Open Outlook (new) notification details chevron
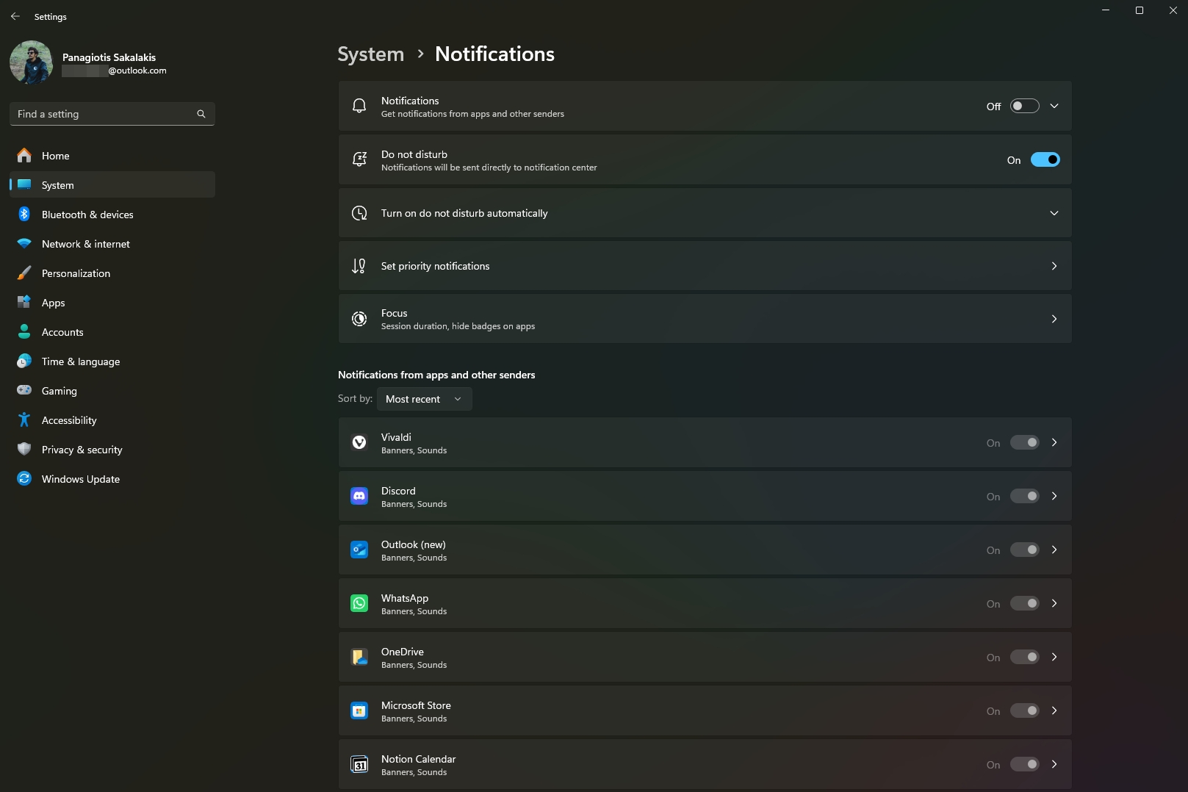Screen dimensions: 1188x792 coord(1054,550)
